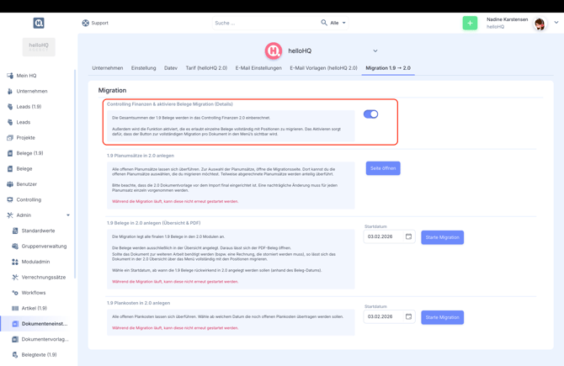Image resolution: width=564 pixels, height=366 pixels.
Task: Open Projekte from the sidebar
Action: (x=25, y=137)
